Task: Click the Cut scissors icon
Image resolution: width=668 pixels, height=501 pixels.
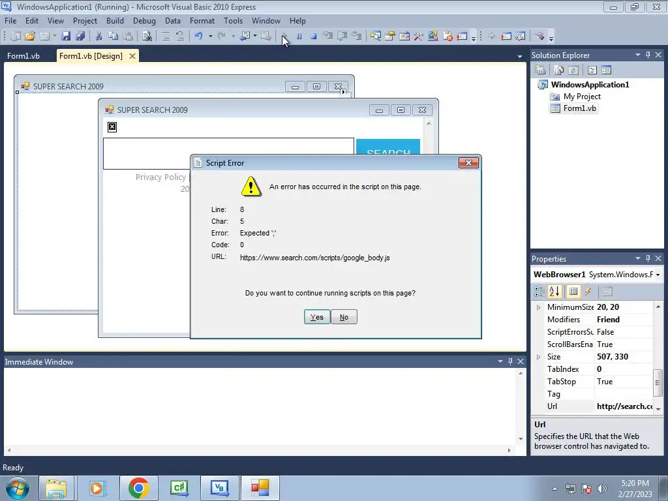Action: (99, 37)
